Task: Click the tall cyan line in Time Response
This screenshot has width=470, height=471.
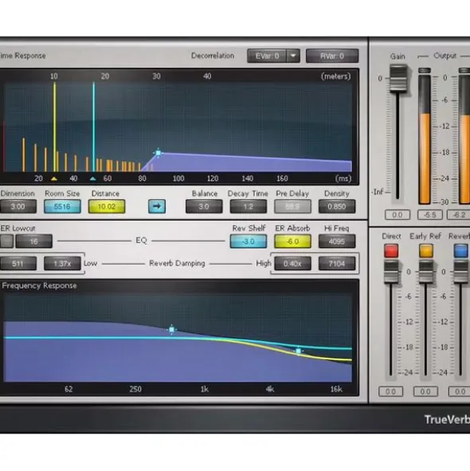Action: pos(94,127)
